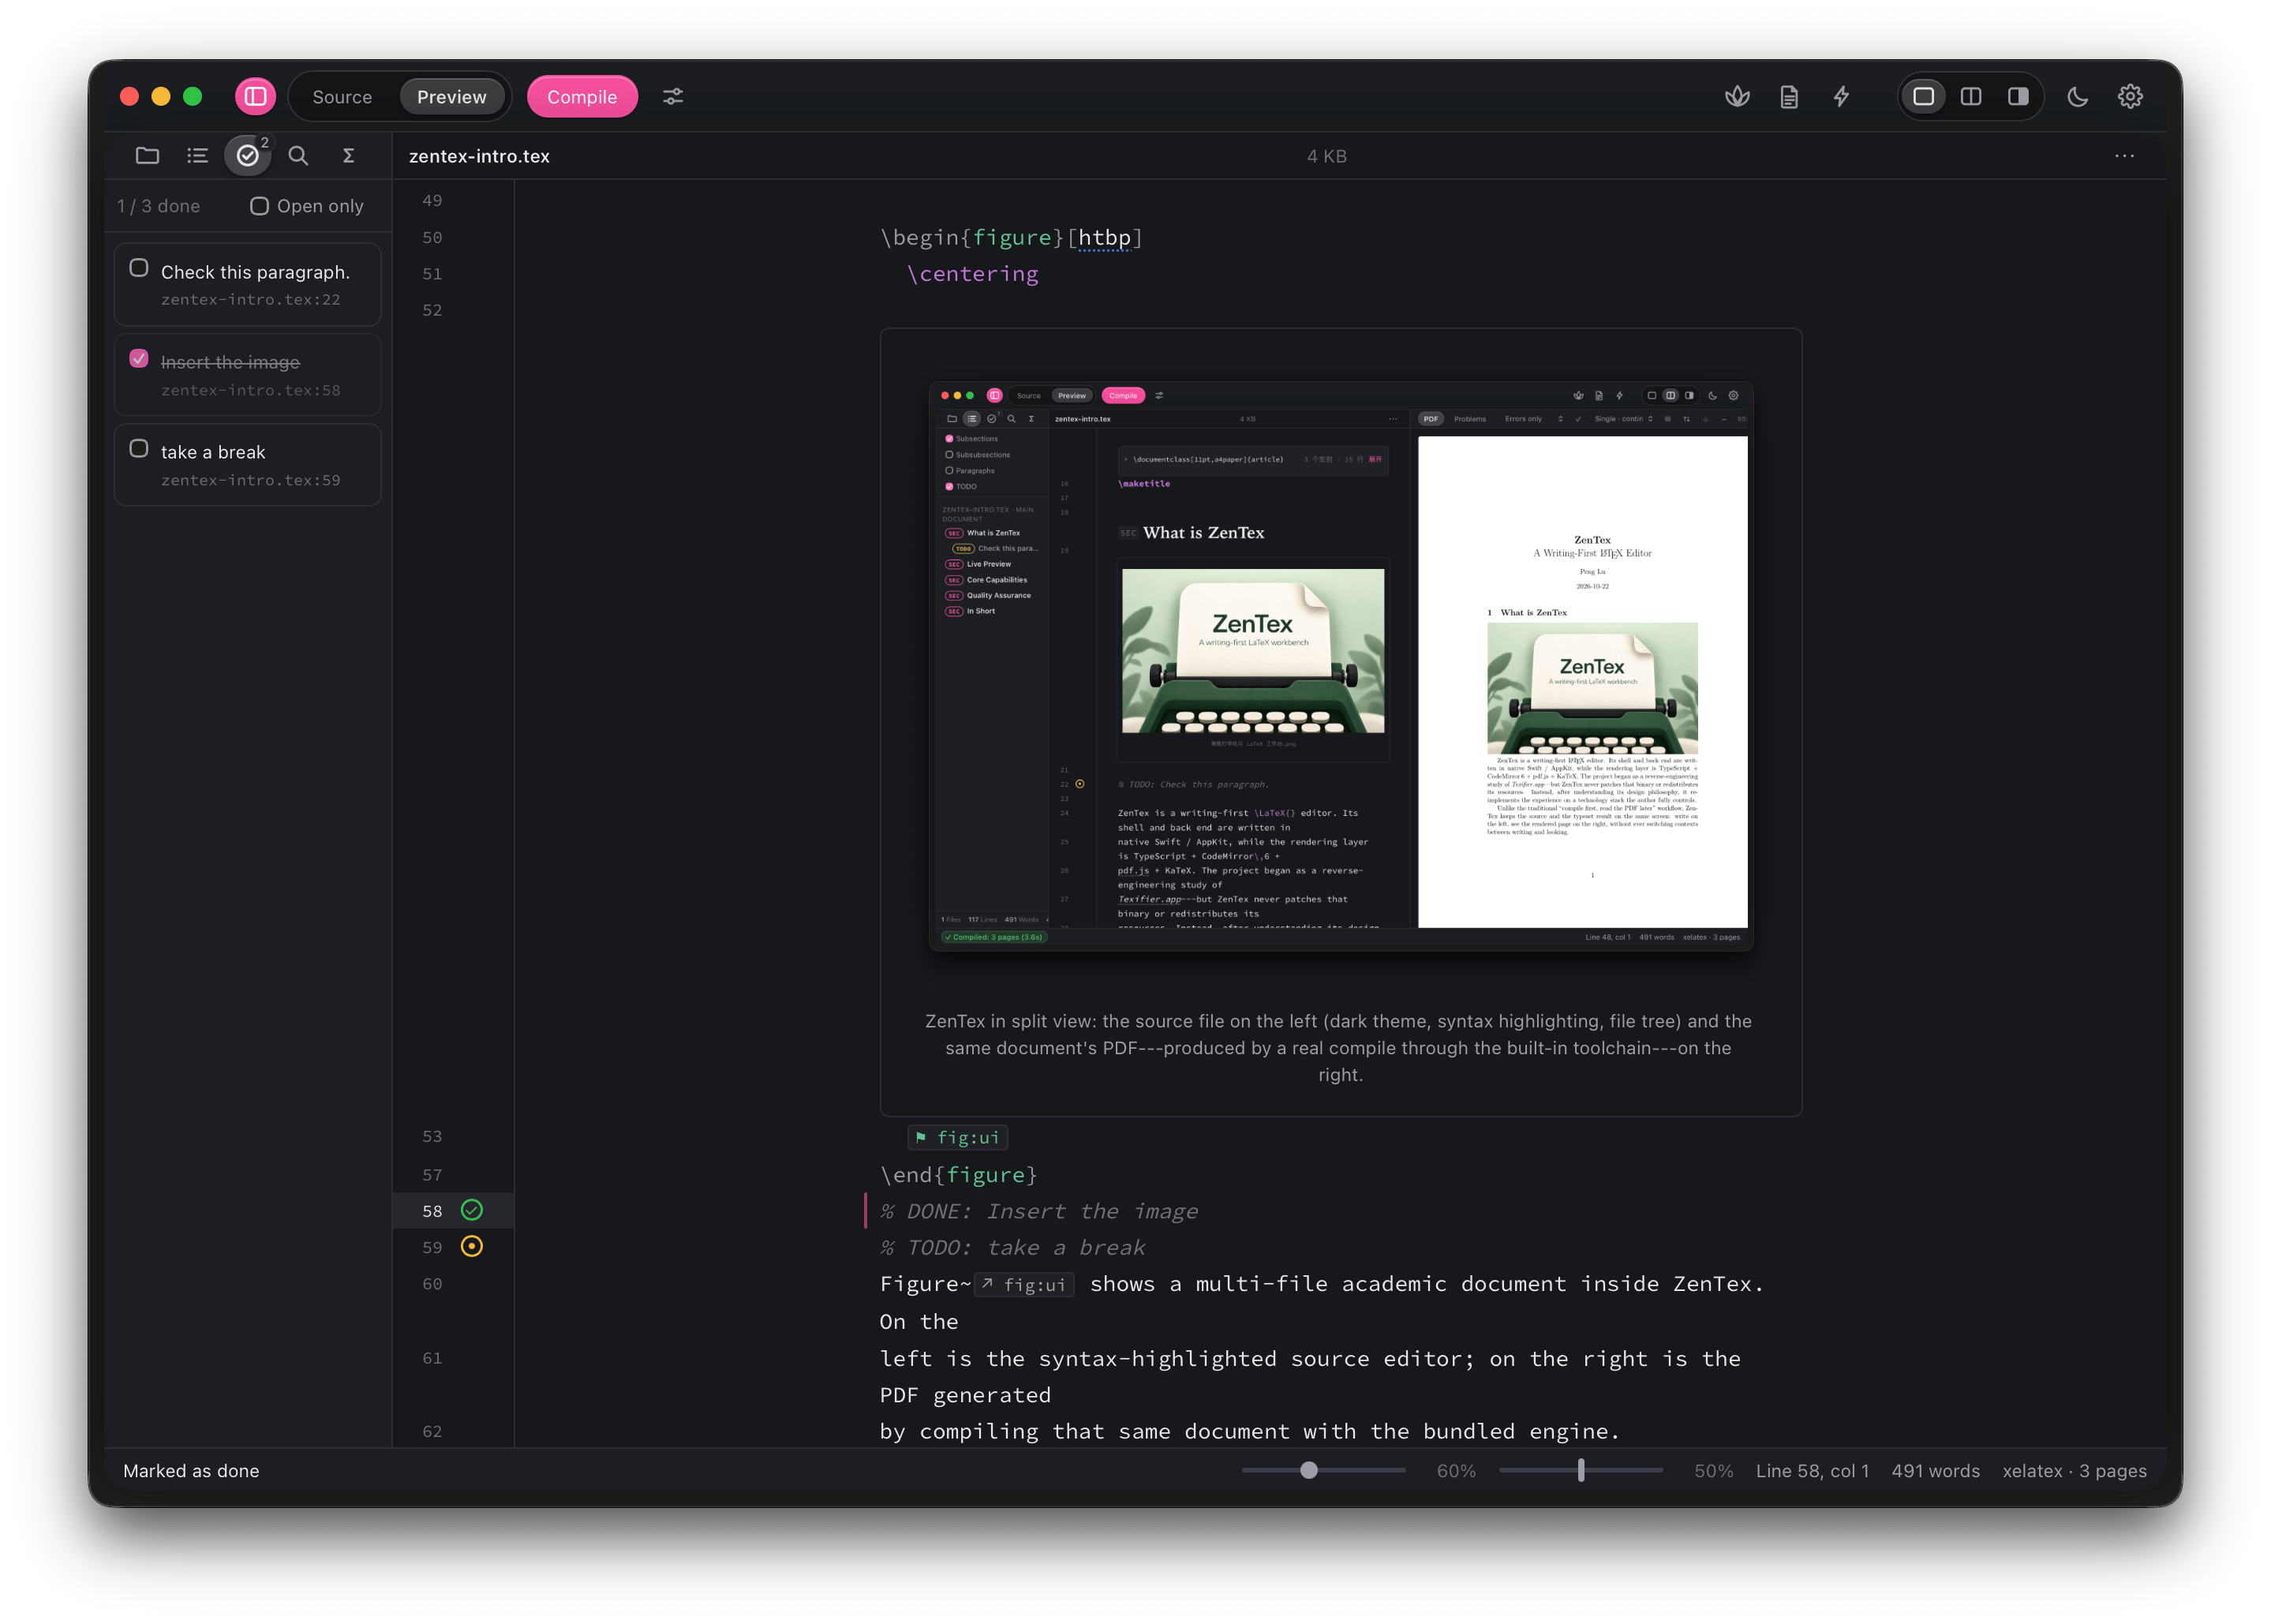Click the '491 words' status entry
The height and width of the screenshot is (1624, 2271).
pyautogui.click(x=1935, y=1471)
